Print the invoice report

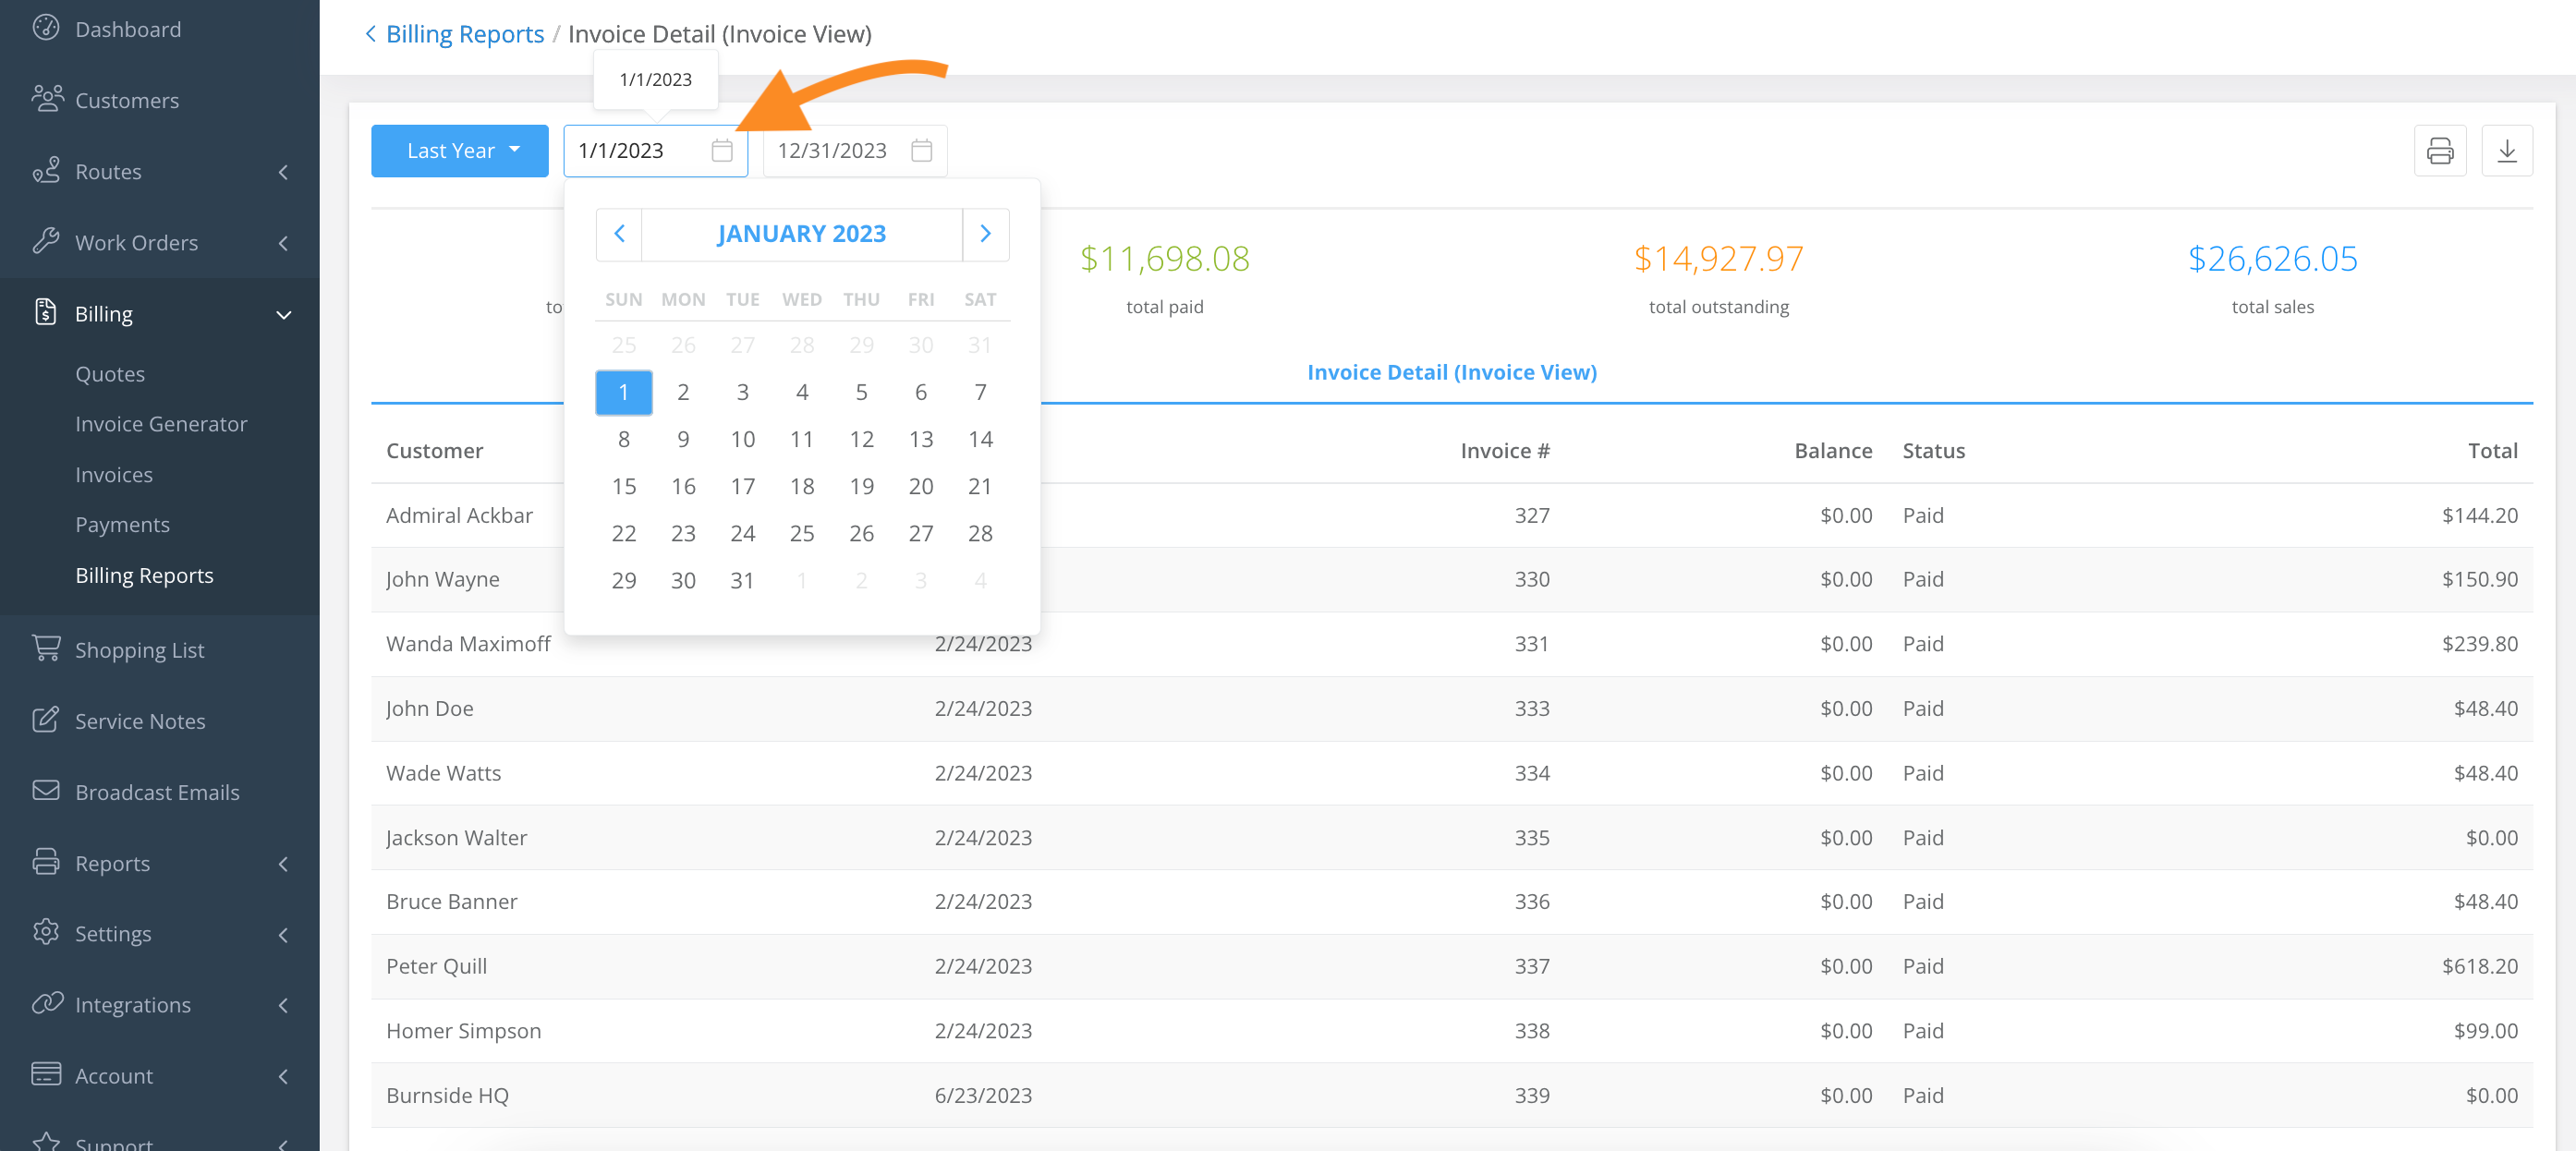[2439, 151]
